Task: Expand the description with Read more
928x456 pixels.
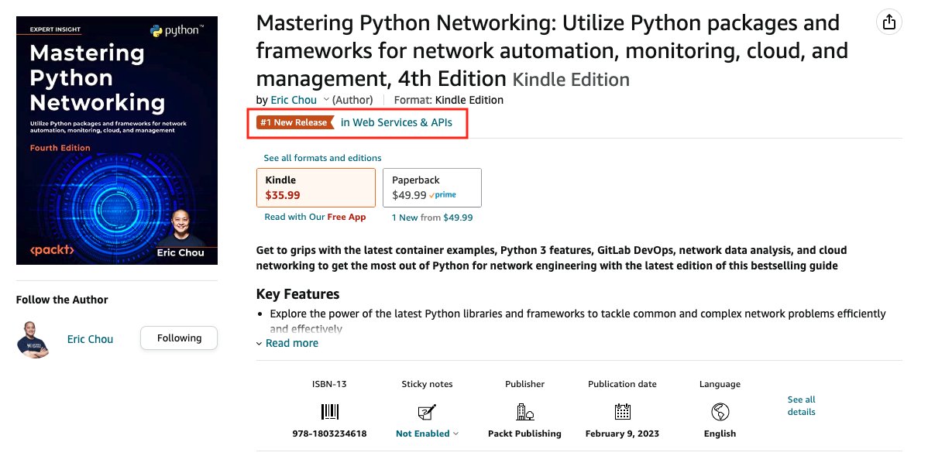Action: coord(287,343)
